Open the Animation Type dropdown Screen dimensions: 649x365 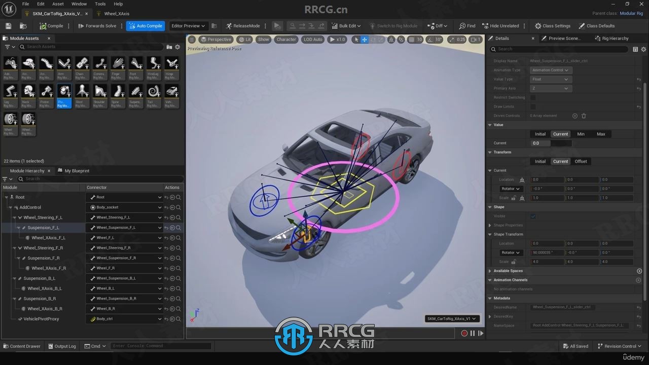click(x=551, y=70)
